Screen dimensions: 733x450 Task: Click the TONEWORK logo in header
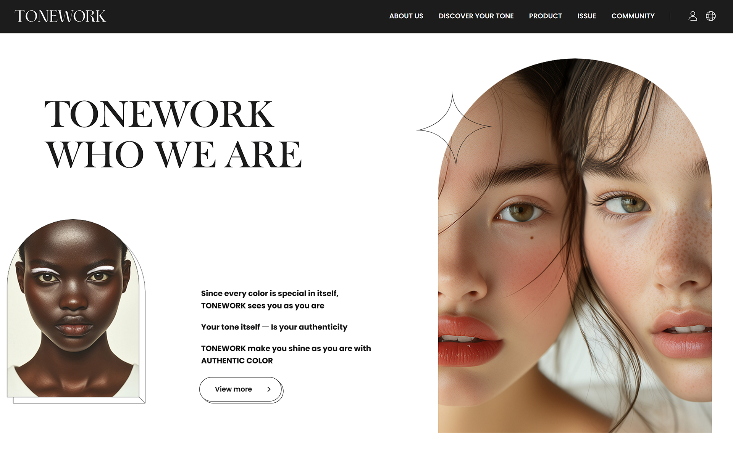click(60, 16)
